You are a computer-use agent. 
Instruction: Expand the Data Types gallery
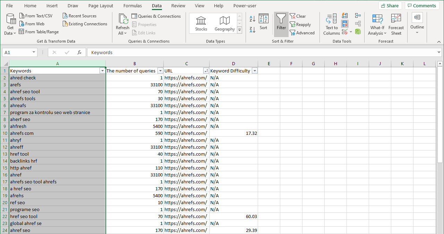[x=239, y=31]
